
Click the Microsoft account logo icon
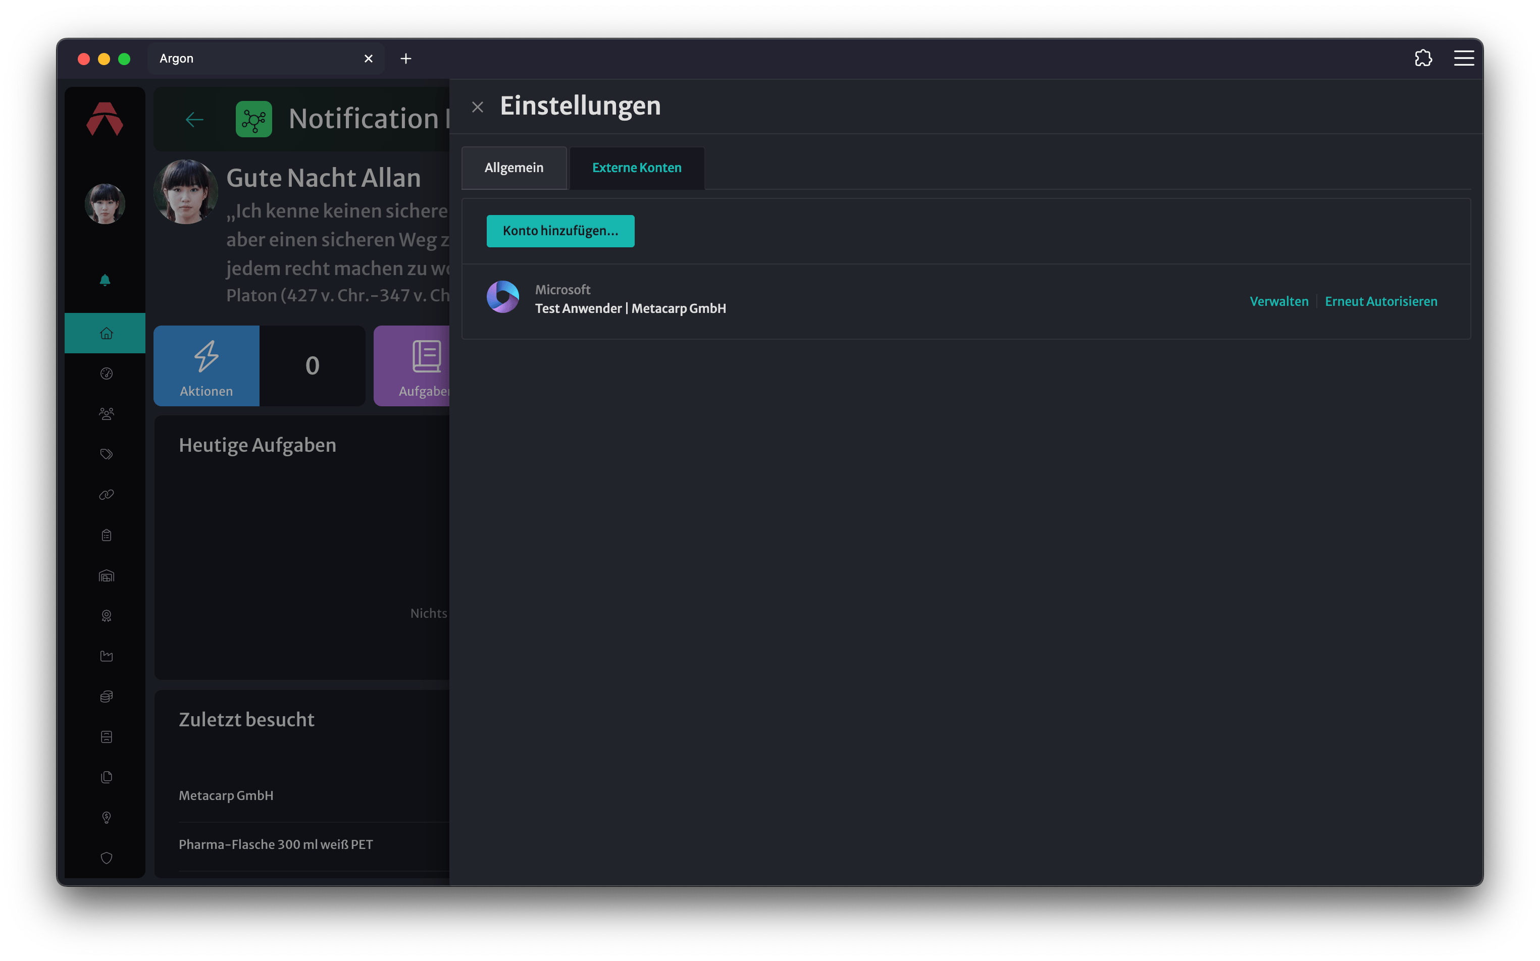(x=503, y=297)
